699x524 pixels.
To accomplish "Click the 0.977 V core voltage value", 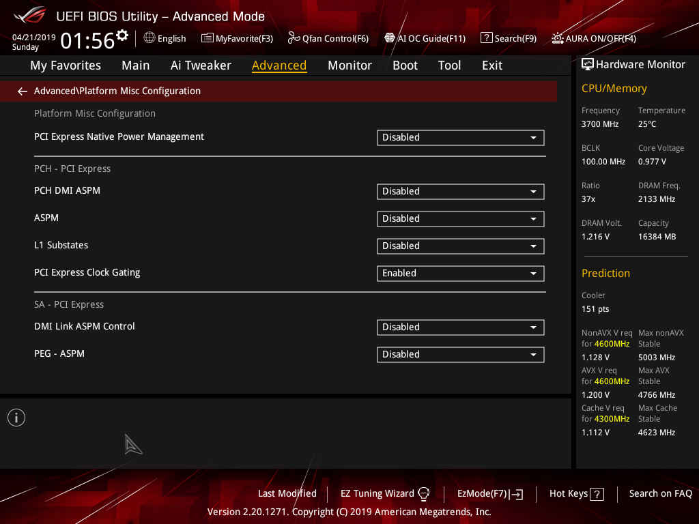I will [x=652, y=162].
